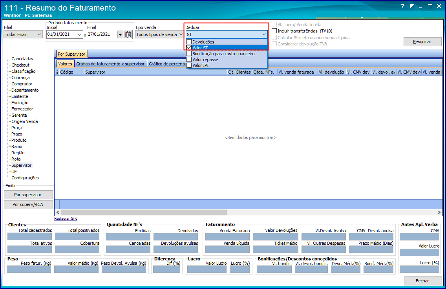
Task: Open Gráfico de faturamento x supervisor tab
Action: pos(110,64)
